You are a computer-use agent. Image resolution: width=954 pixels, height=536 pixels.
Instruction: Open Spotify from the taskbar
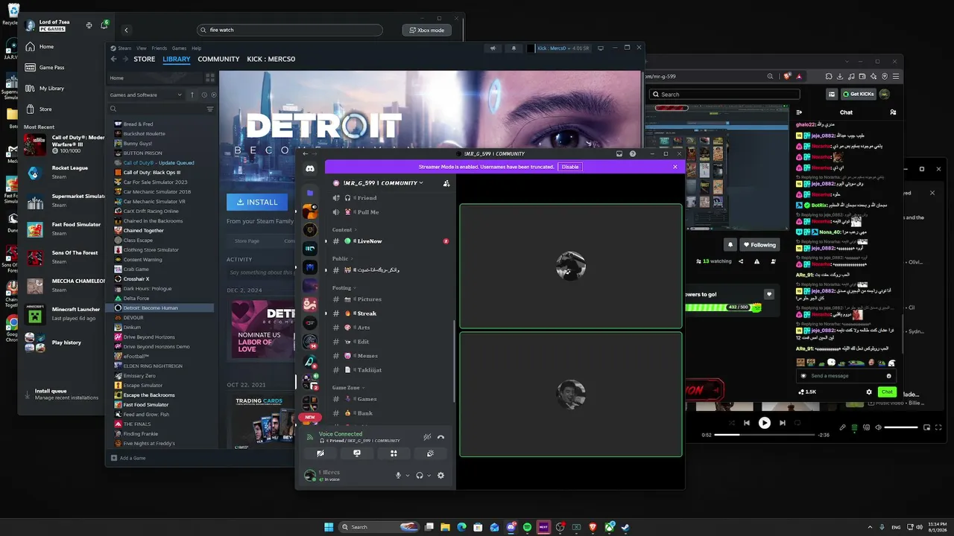click(527, 527)
